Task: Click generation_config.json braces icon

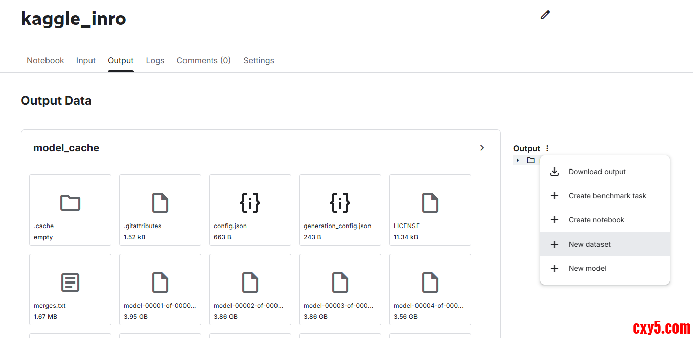Action: [x=340, y=203]
